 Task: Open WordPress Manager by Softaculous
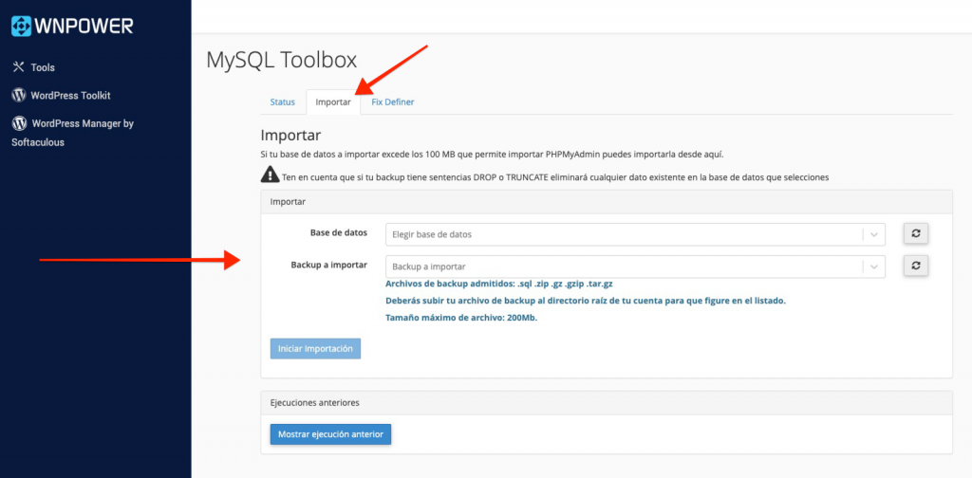click(x=72, y=133)
